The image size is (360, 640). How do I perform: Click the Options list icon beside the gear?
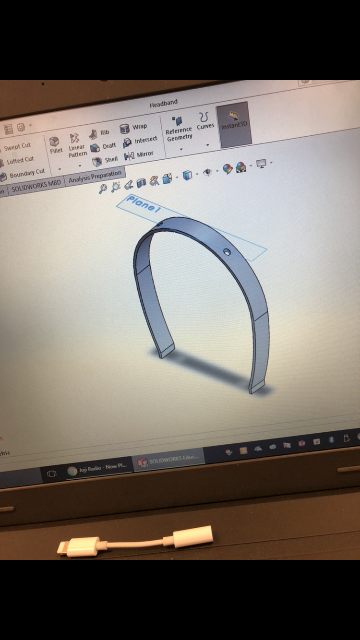[x=8, y=129]
